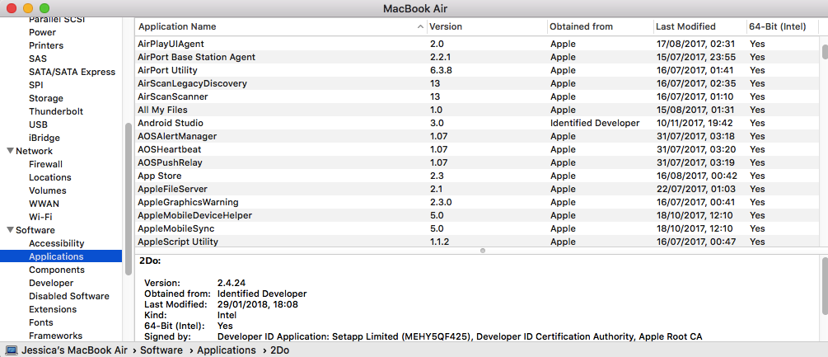Select the Network category label

[35, 151]
